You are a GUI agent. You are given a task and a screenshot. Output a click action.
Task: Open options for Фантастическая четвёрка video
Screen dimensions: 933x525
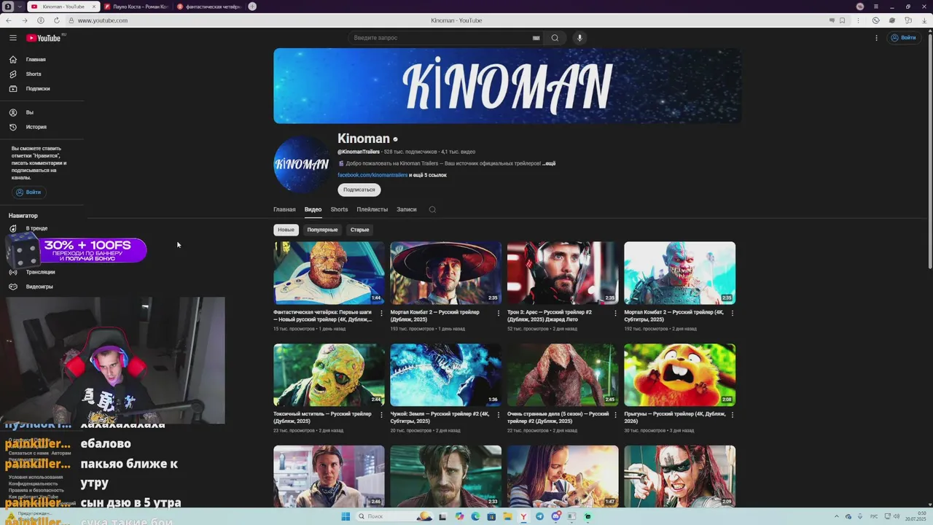(x=381, y=313)
